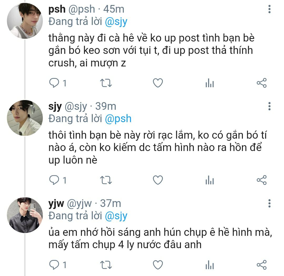This screenshot has height=276, width=284.
Task: Open psh's profile picture
Action: 25,22
